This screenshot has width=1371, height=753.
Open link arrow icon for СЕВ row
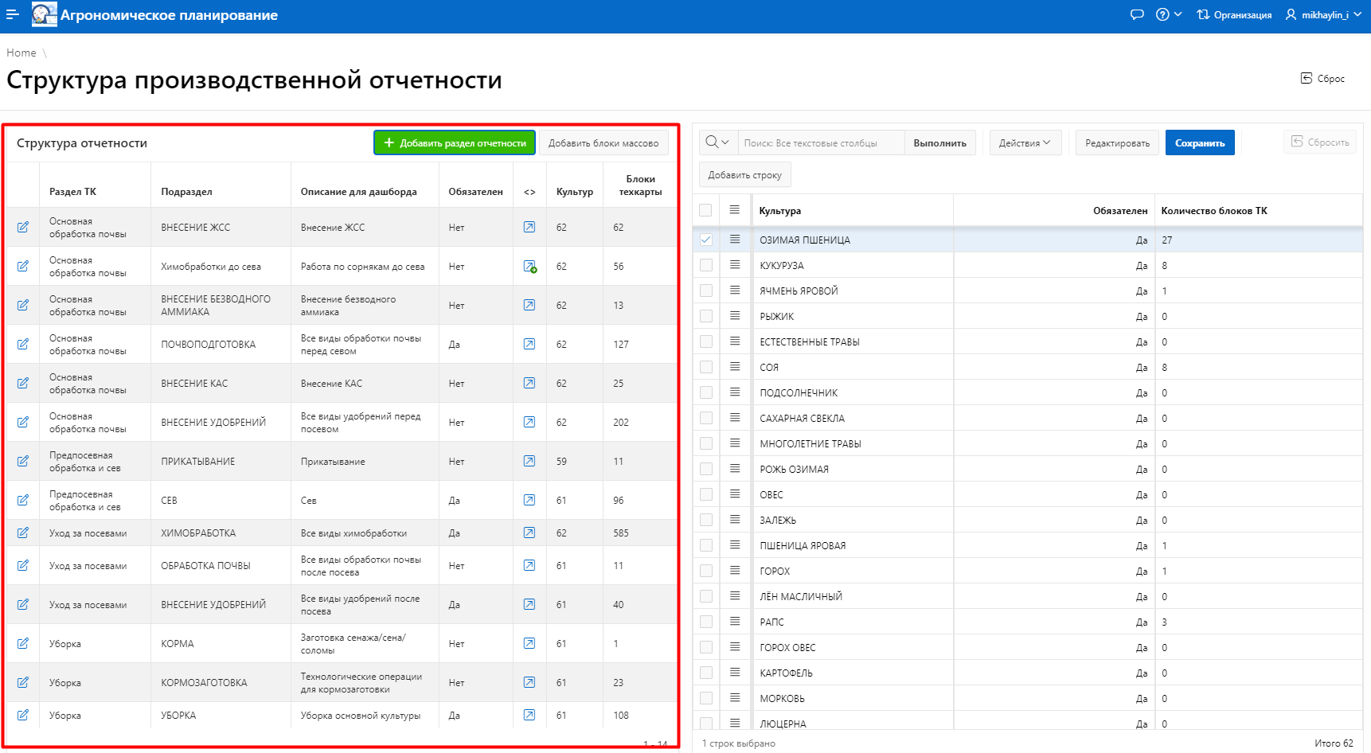529,501
